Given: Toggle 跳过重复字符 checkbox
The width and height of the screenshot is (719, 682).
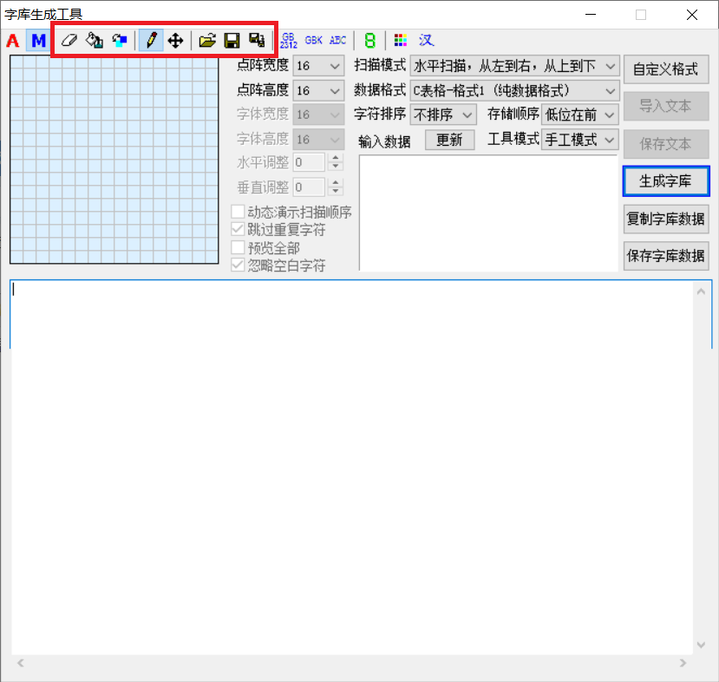Looking at the screenshot, I should (x=238, y=229).
